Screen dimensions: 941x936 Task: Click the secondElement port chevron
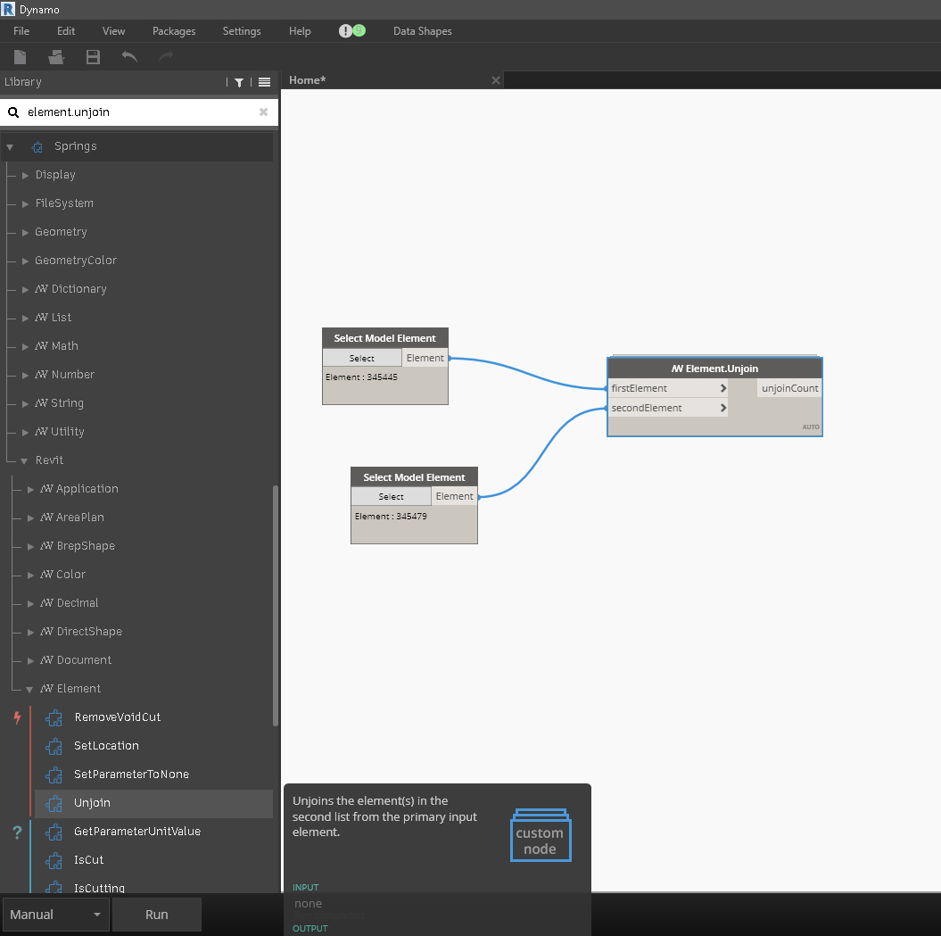click(x=723, y=409)
